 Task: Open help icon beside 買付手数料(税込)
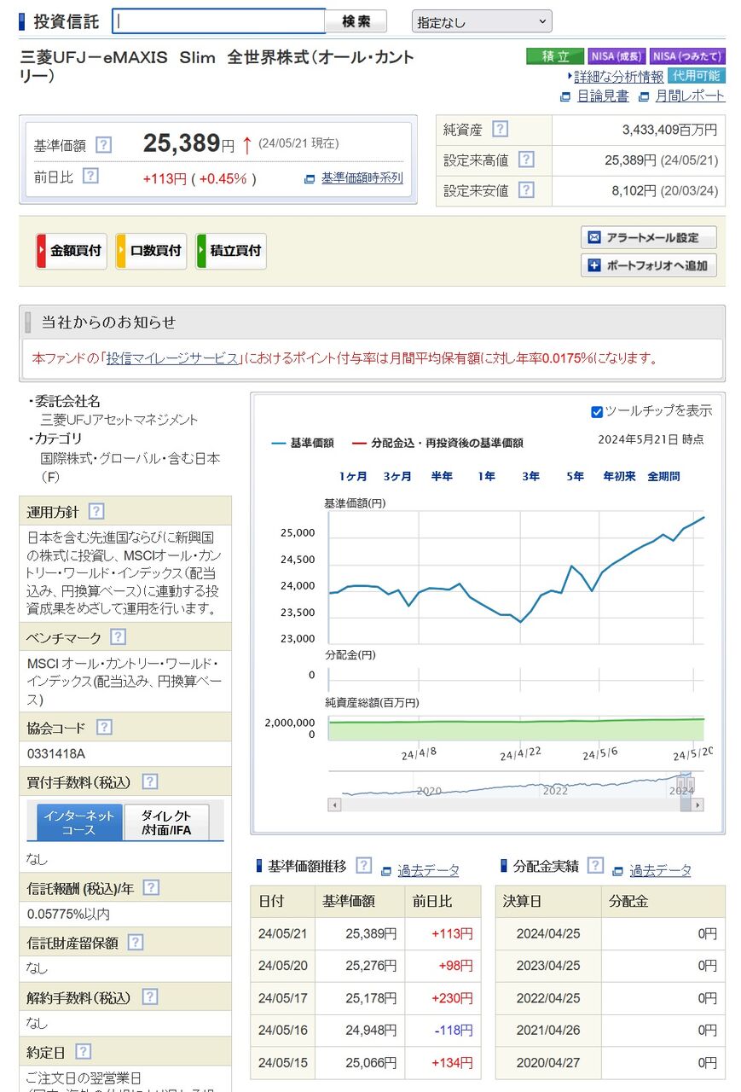[149, 781]
